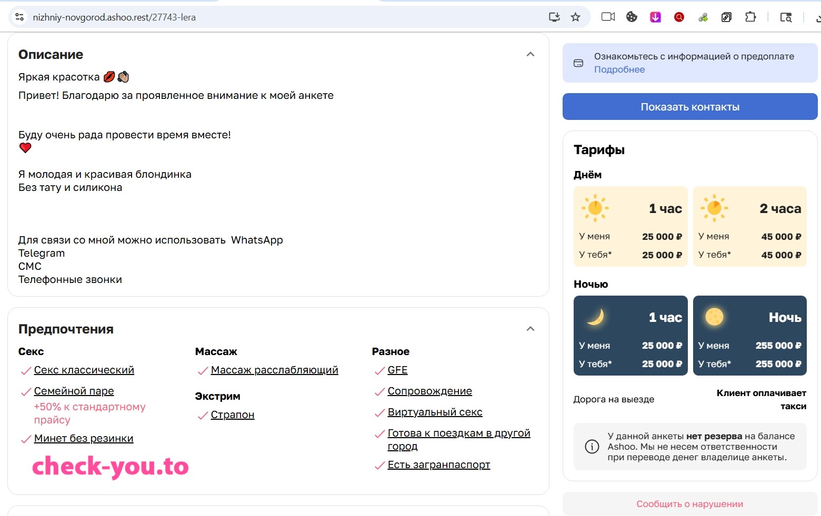Select the Ночь tariff card
Screen dimensions: 821x516
pos(750,336)
